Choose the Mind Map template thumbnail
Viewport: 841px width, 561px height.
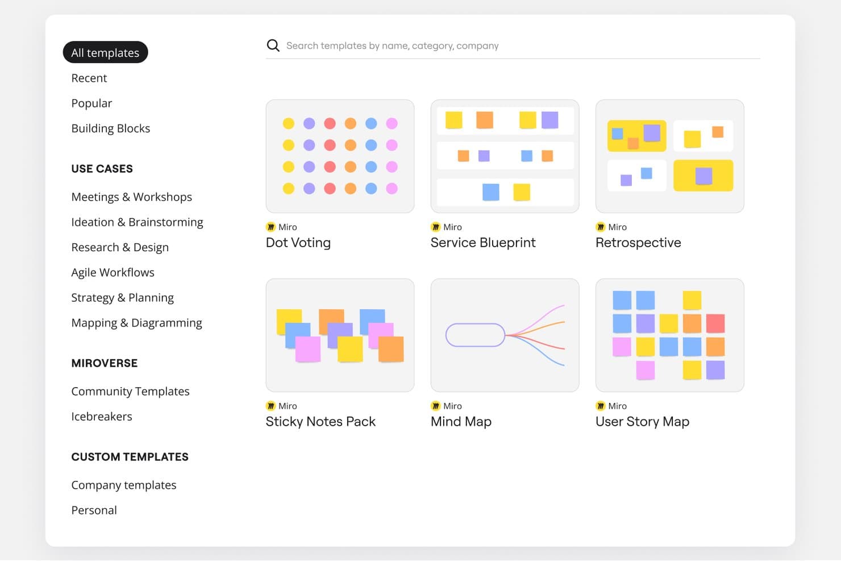tap(505, 335)
